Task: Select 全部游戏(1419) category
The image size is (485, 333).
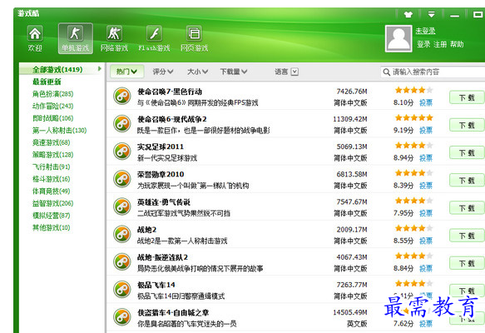Action: (x=57, y=69)
